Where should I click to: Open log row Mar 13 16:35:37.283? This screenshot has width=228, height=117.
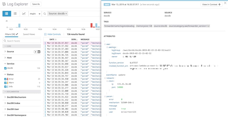pyautogui.click(x=73, y=49)
